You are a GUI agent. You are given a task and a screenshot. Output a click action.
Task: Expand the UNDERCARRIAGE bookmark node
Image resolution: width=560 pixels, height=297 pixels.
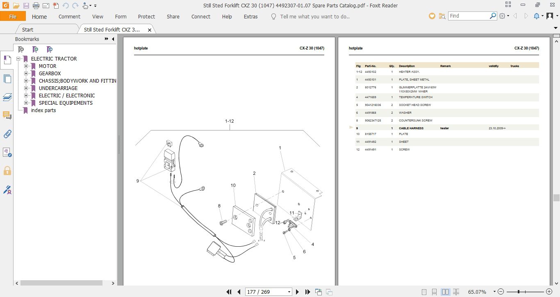tap(26, 88)
